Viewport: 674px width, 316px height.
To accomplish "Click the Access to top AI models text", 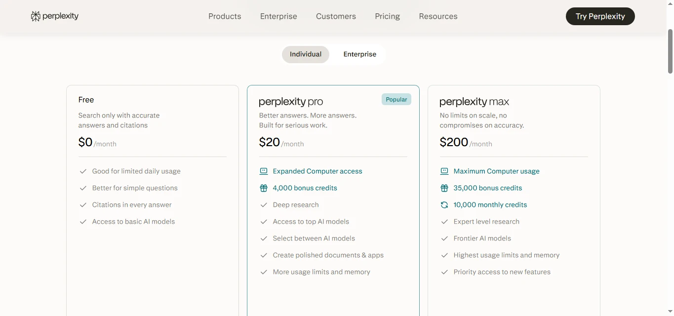I will 311,222.
